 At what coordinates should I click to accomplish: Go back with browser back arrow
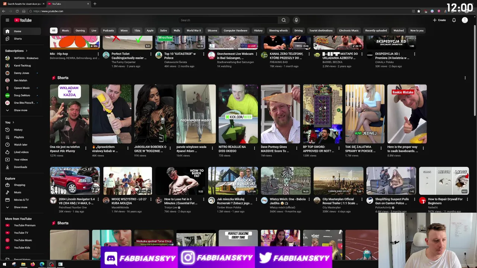click(4, 11)
